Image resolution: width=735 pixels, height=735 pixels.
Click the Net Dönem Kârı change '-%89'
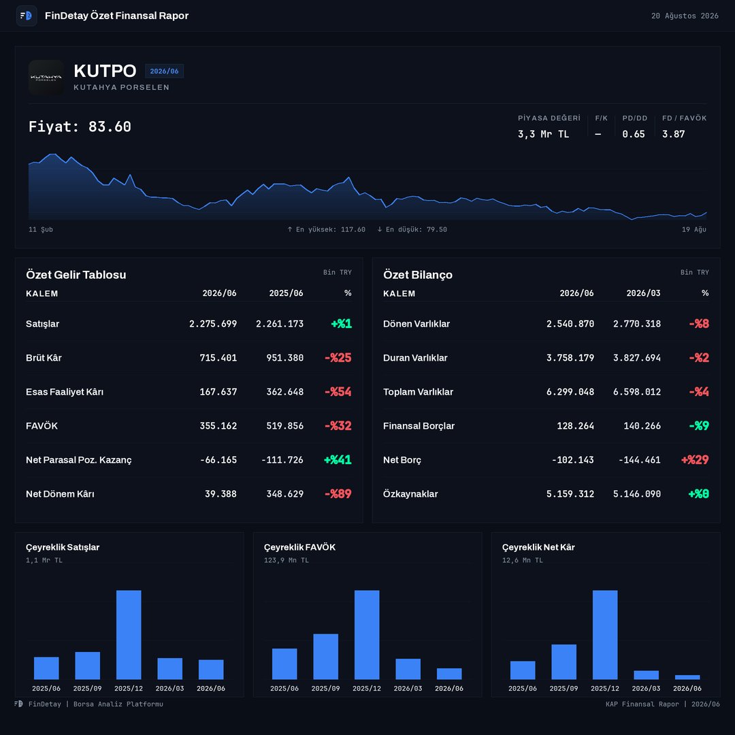[x=338, y=493]
